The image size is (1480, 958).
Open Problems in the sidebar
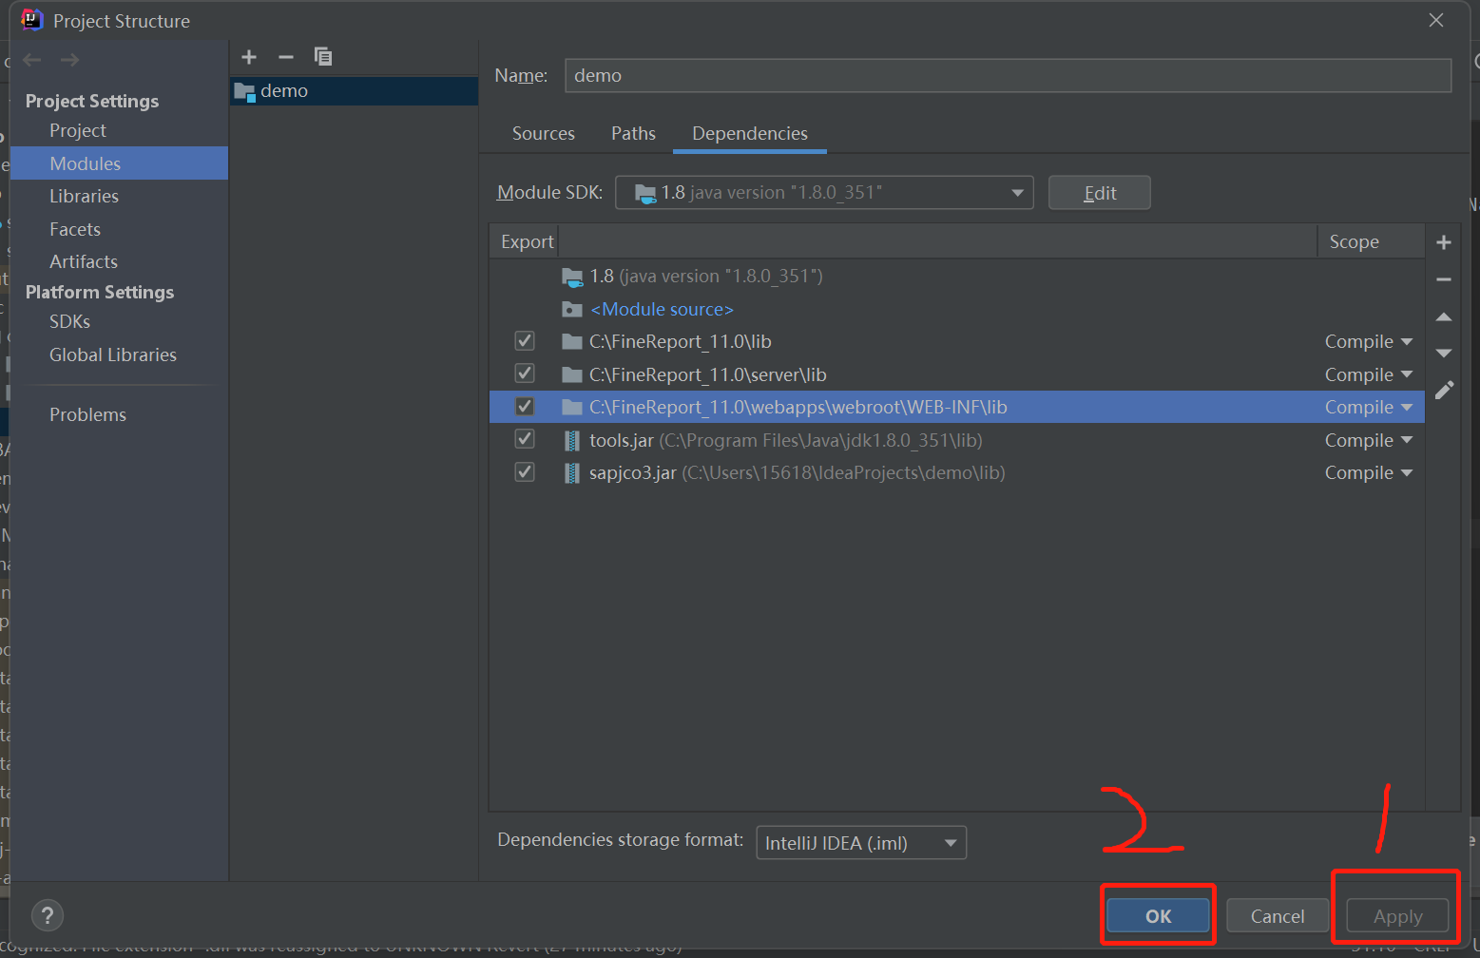88,414
